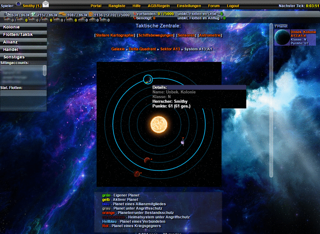This screenshot has width=320, height=234.
Task: Go to the Forum via the top menu
Action: [x=214, y=6]
